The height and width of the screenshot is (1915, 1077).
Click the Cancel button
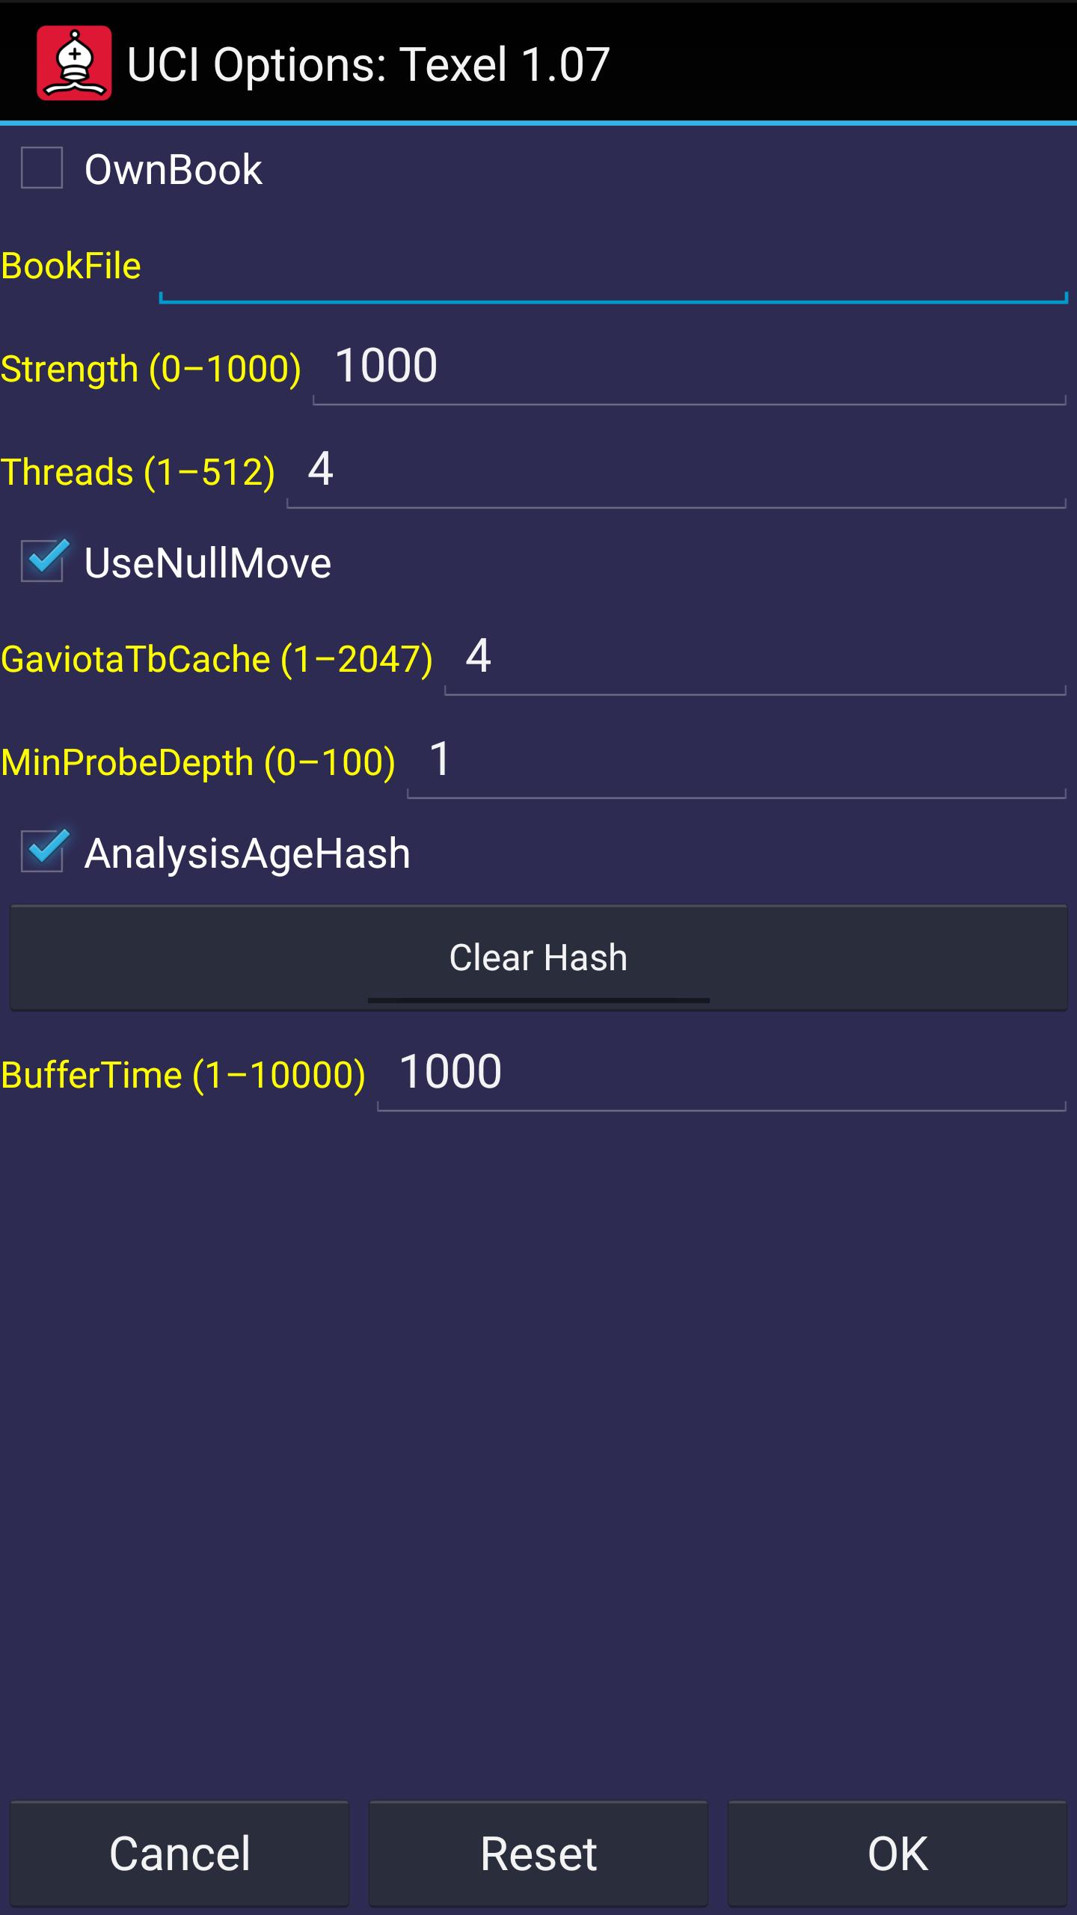click(179, 1851)
